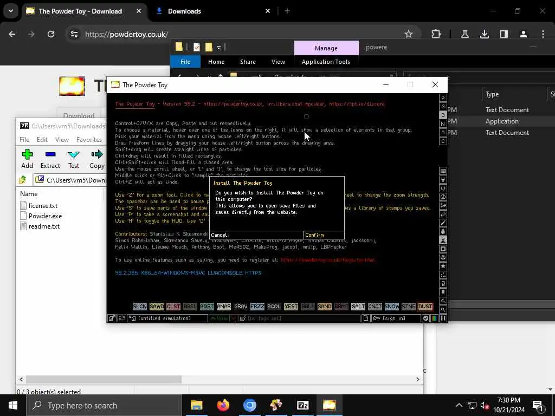Viewport: 555px width, 416px height.
Task: Toggle Newtonian gravity quick option N
Action: point(443,124)
